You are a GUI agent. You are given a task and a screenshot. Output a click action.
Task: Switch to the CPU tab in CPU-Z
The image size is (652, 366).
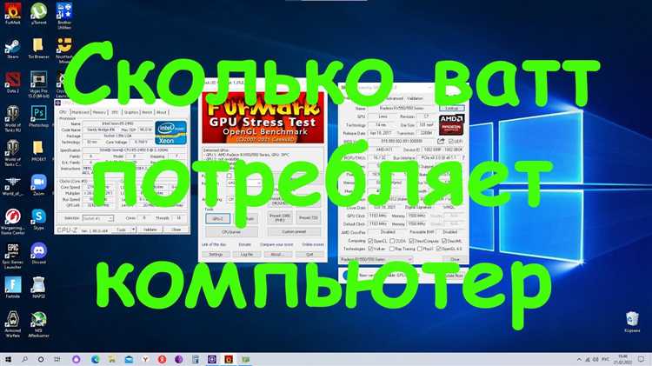pyautogui.click(x=63, y=112)
